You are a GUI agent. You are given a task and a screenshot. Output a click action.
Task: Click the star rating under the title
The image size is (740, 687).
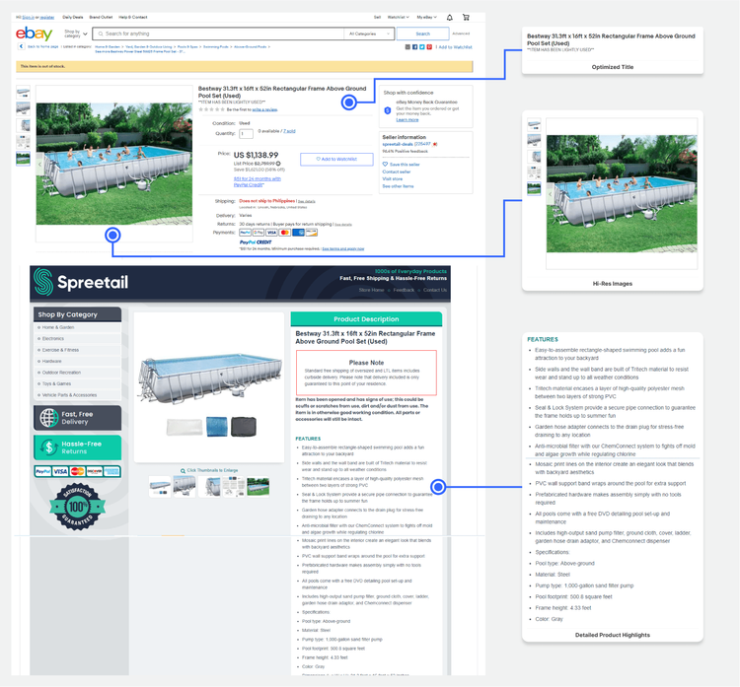pyautogui.click(x=211, y=109)
